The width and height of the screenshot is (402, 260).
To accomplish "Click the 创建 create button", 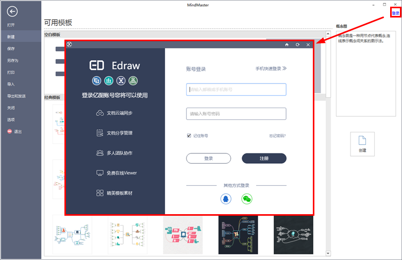I will point(362,144).
